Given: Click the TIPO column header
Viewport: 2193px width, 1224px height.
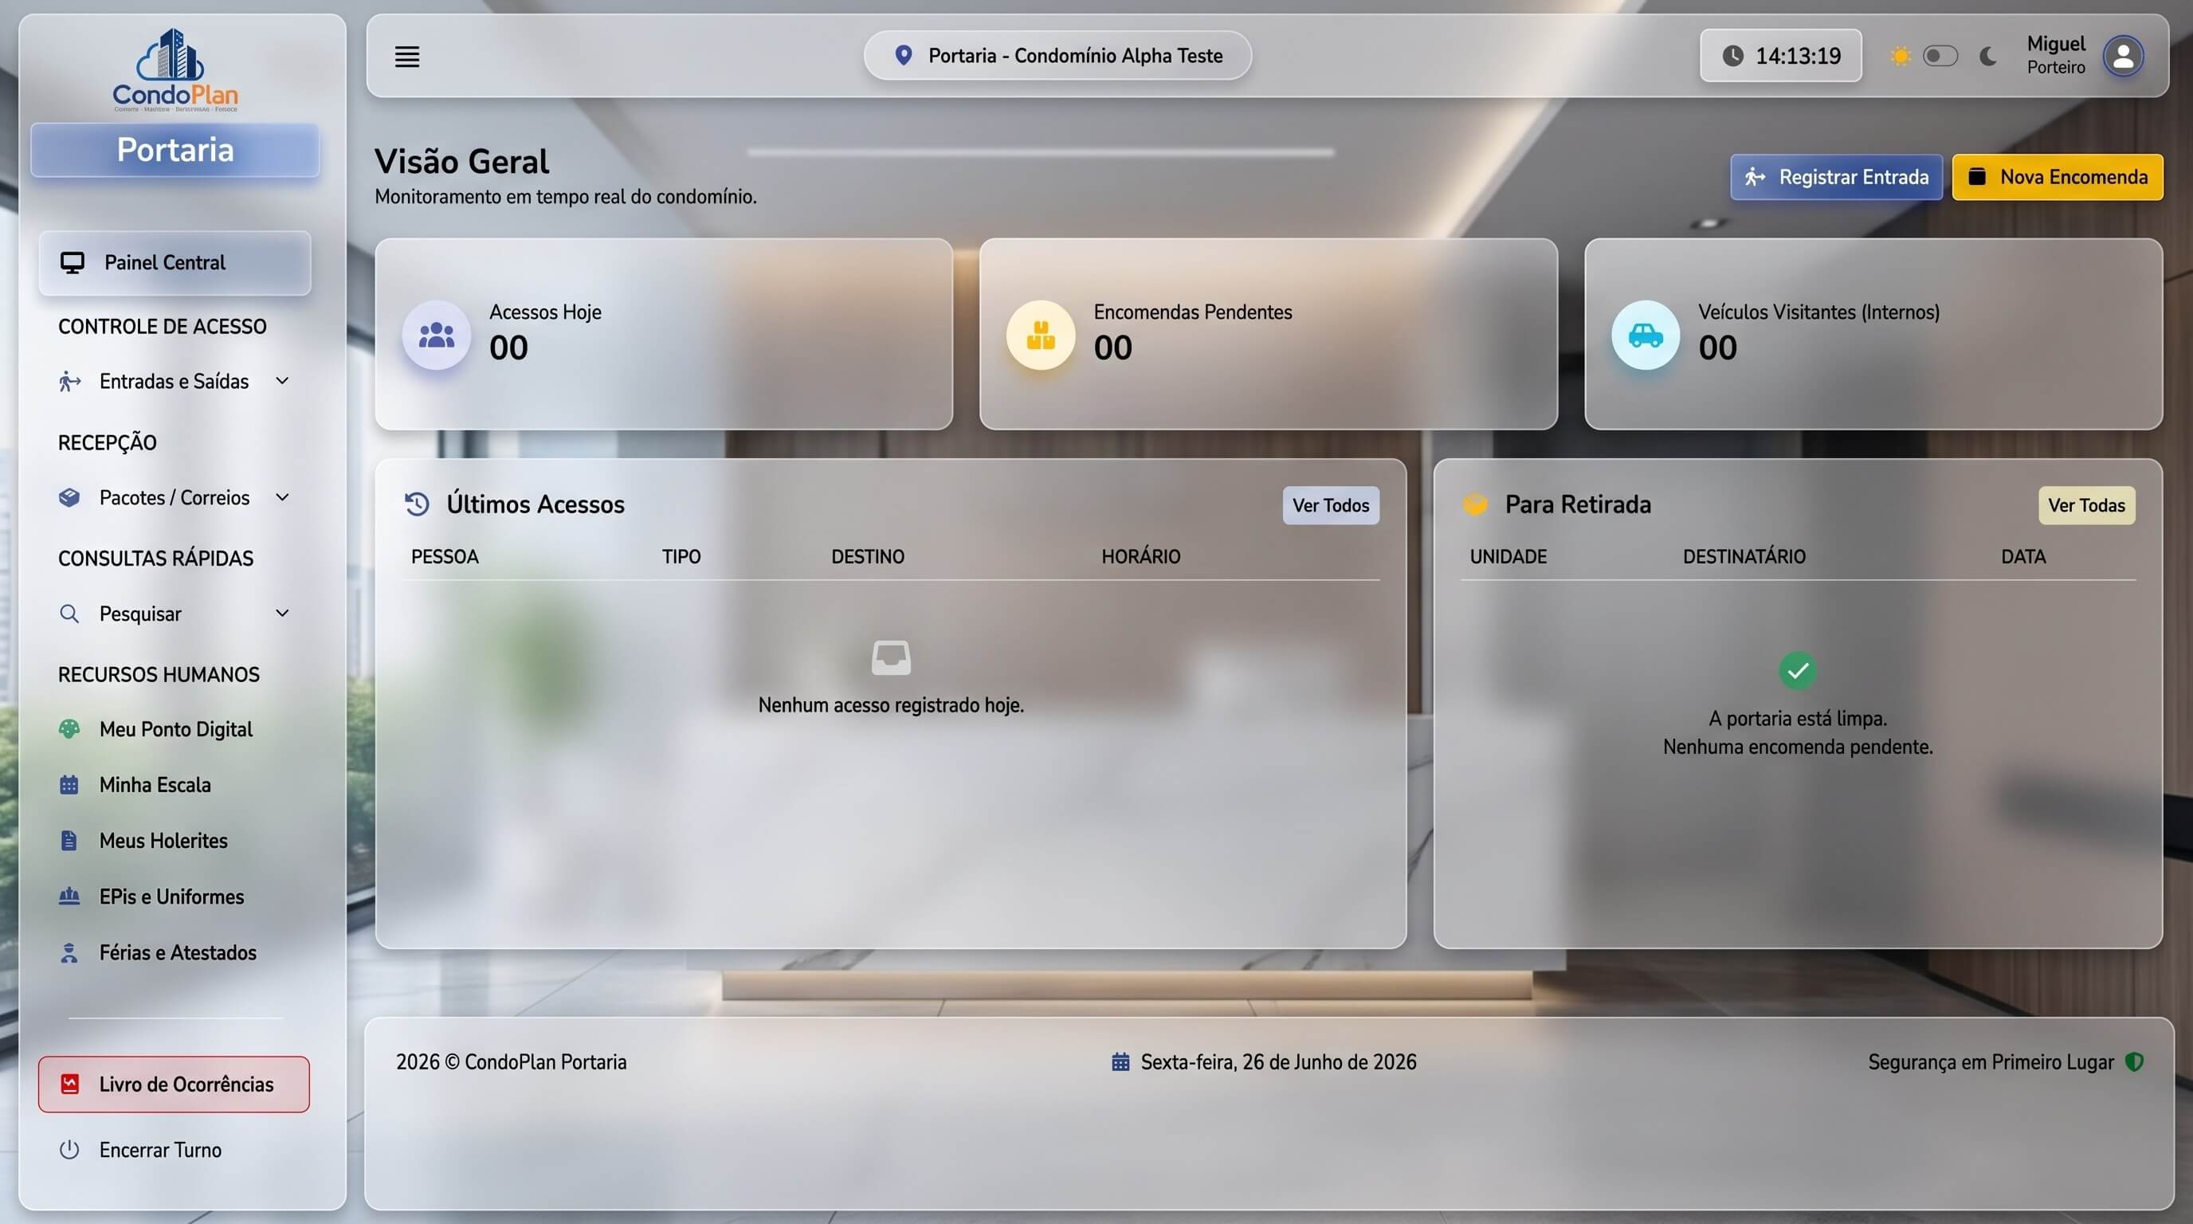Looking at the screenshot, I should [x=681, y=557].
